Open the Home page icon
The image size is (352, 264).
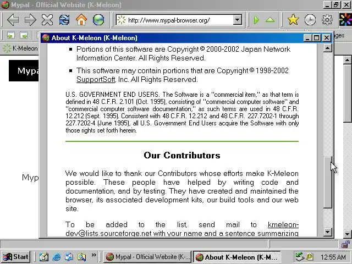(81, 20)
